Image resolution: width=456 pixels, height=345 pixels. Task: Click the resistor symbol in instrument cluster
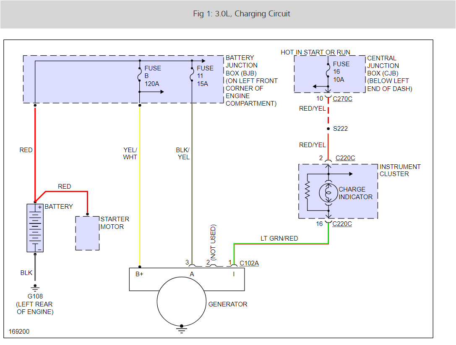point(307,192)
